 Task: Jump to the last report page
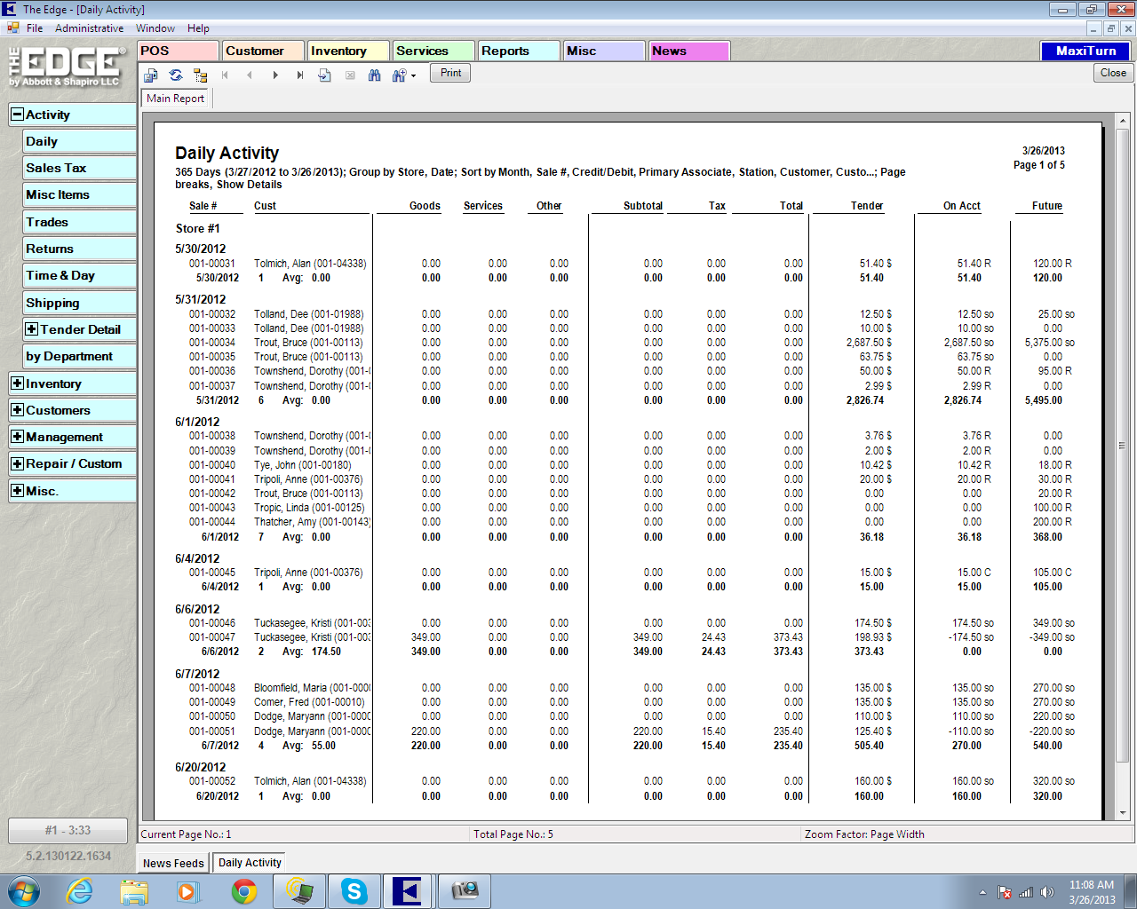(300, 75)
